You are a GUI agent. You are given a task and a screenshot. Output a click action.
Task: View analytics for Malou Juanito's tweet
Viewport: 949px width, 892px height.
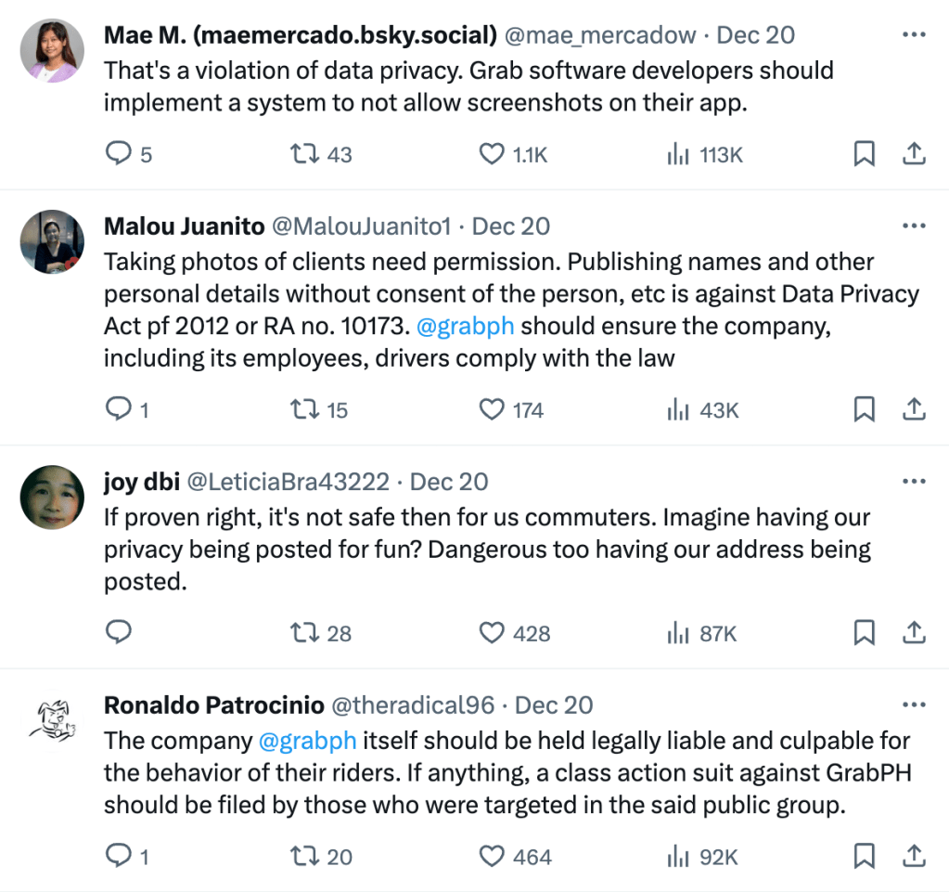(x=679, y=409)
